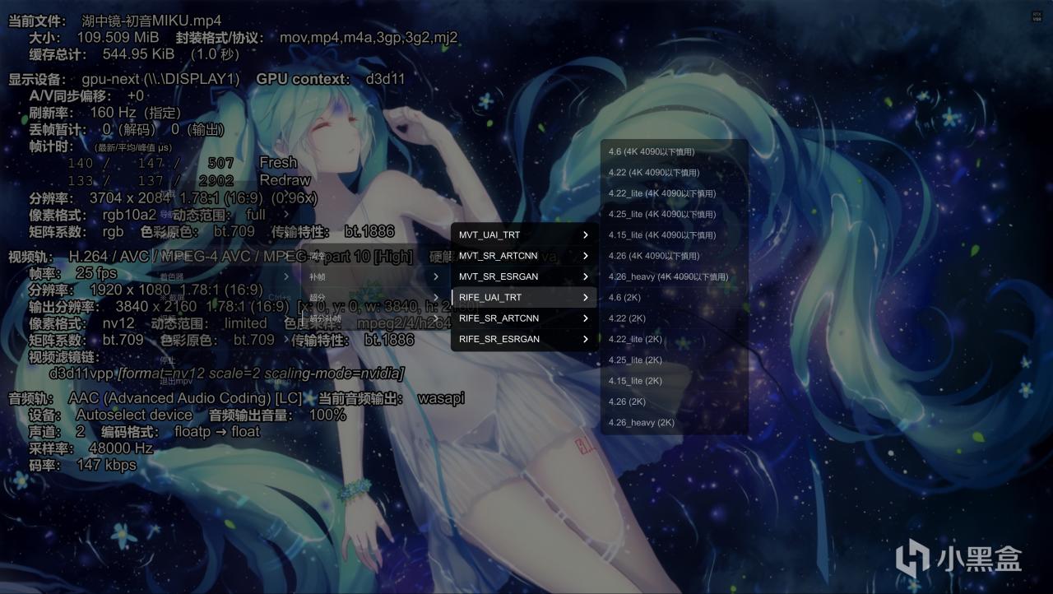Open the 超分 submenu

(374, 298)
